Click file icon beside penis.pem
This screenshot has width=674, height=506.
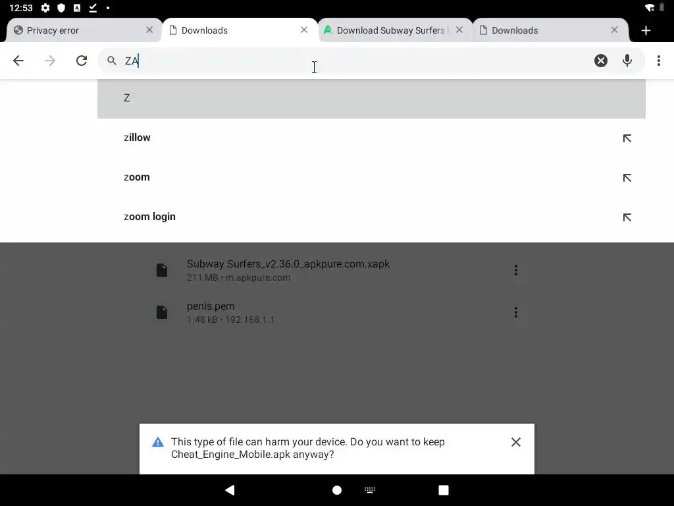[162, 312]
